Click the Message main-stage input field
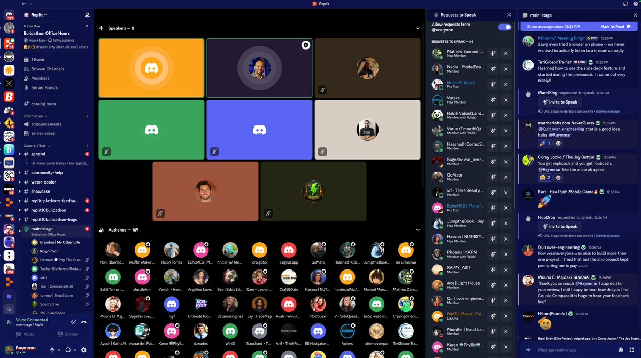Image resolution: width=641 pixels, height=358 pixels. point(576,350)
